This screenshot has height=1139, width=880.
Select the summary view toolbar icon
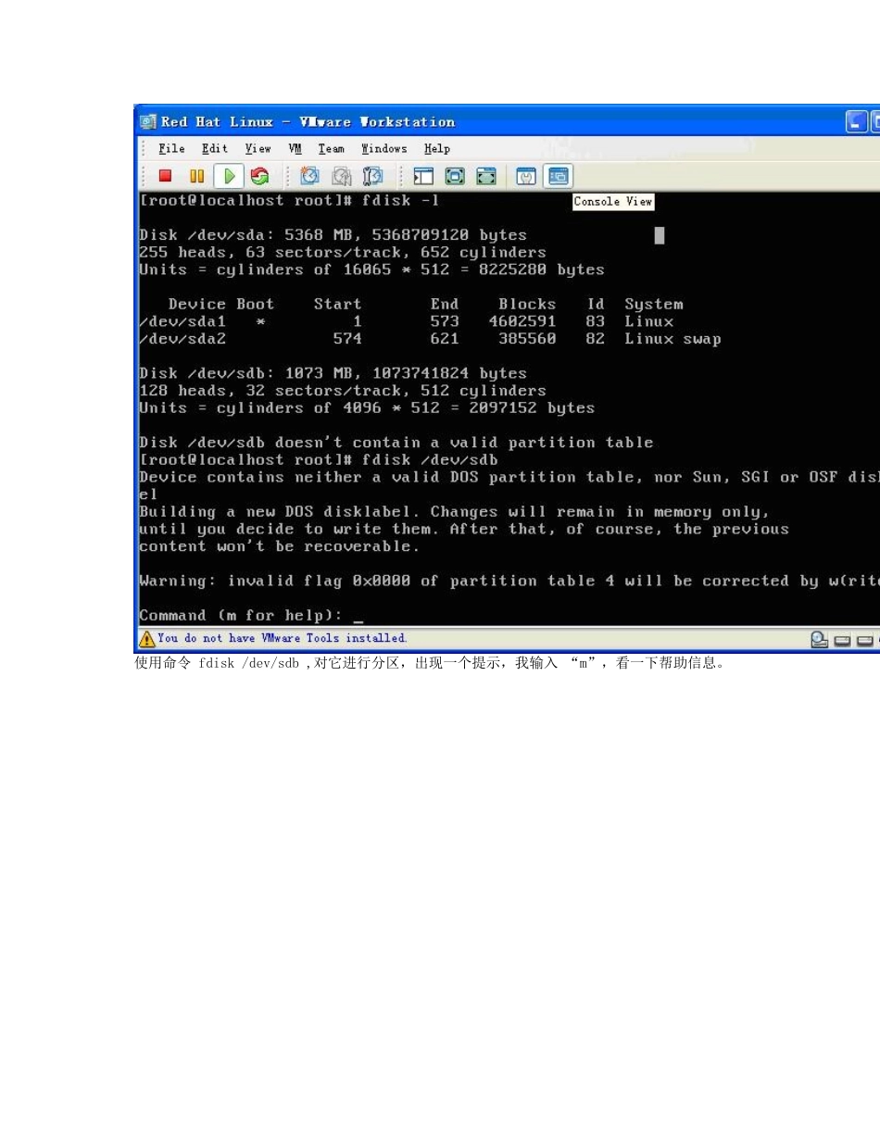(x=526, y=176)
